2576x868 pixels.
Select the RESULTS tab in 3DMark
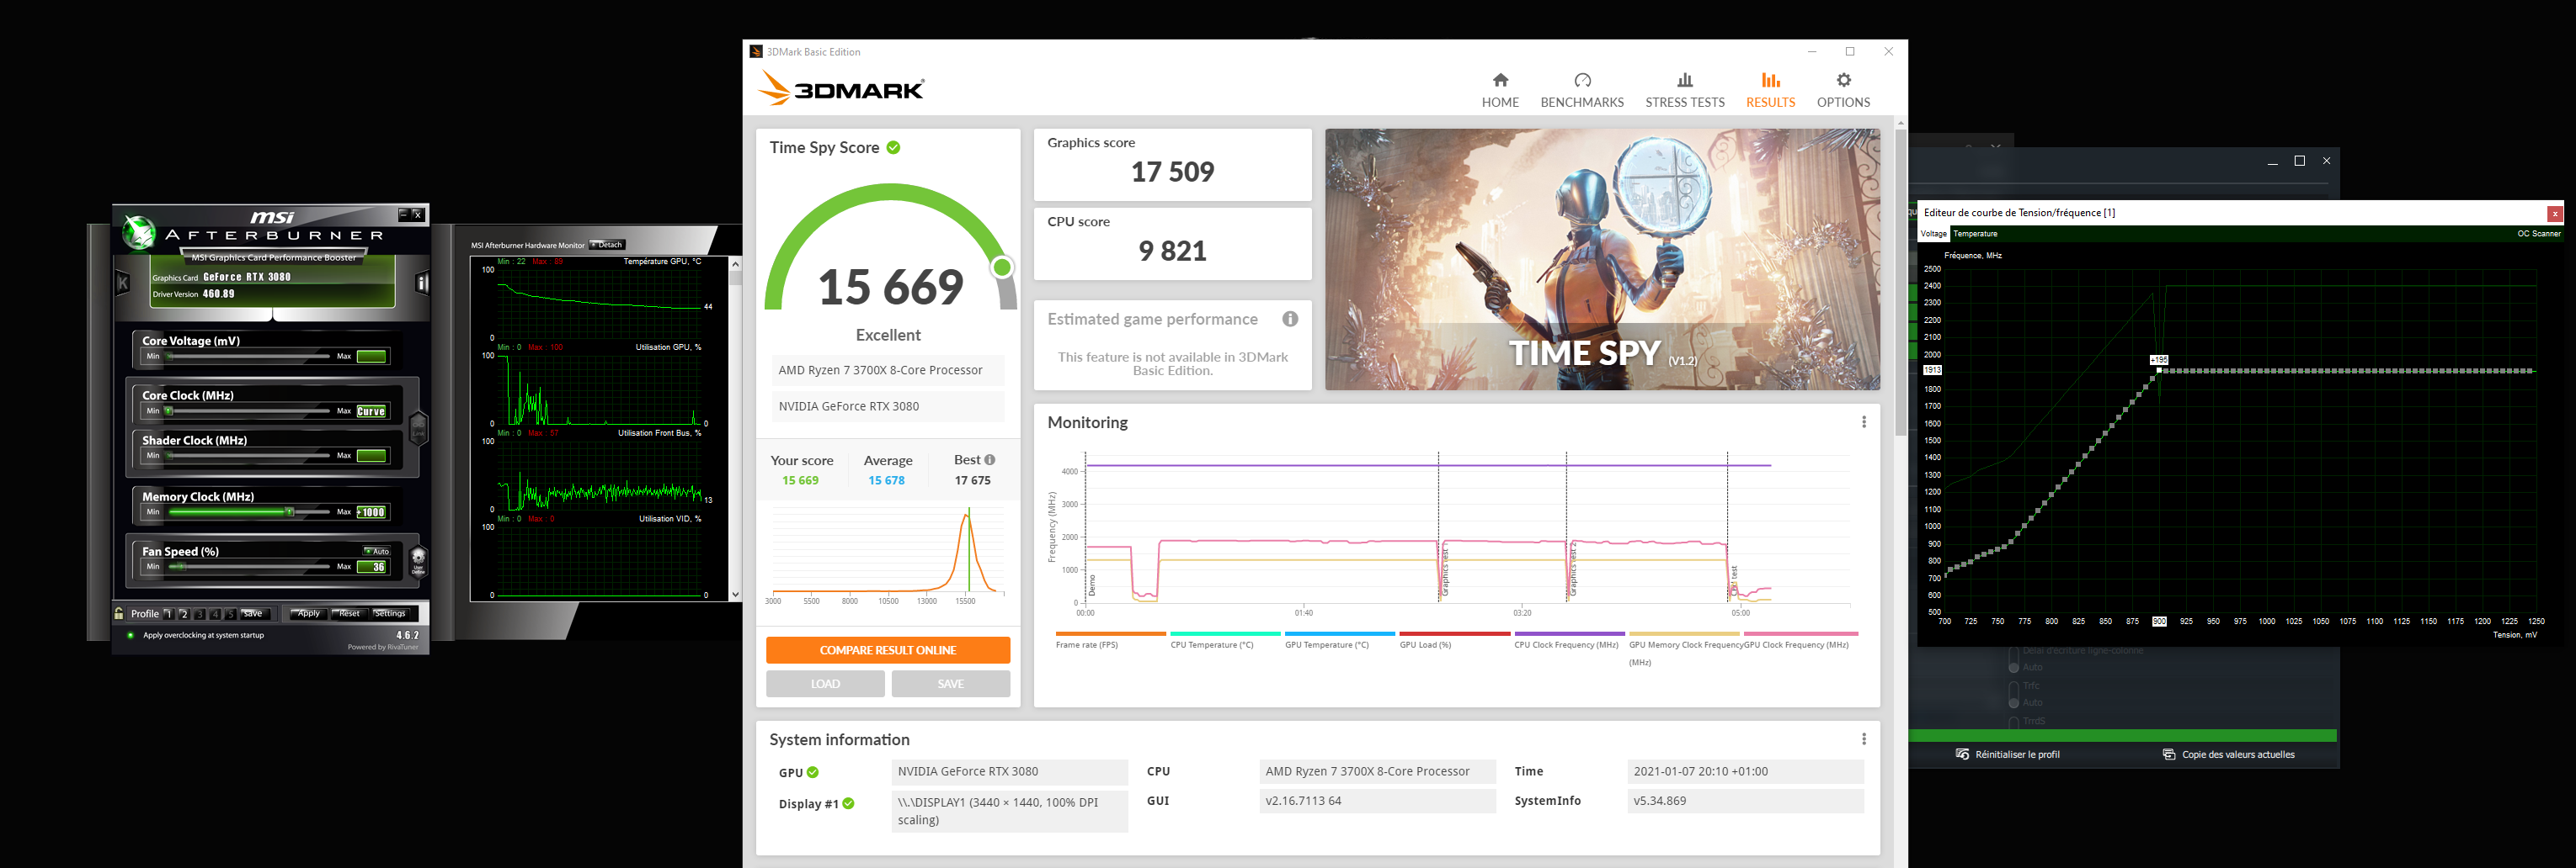1769,90
